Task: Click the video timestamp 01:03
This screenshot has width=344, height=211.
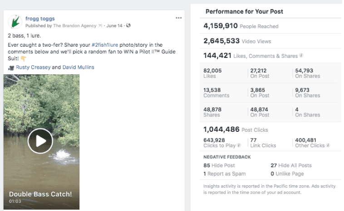Action: coord(15,201)
